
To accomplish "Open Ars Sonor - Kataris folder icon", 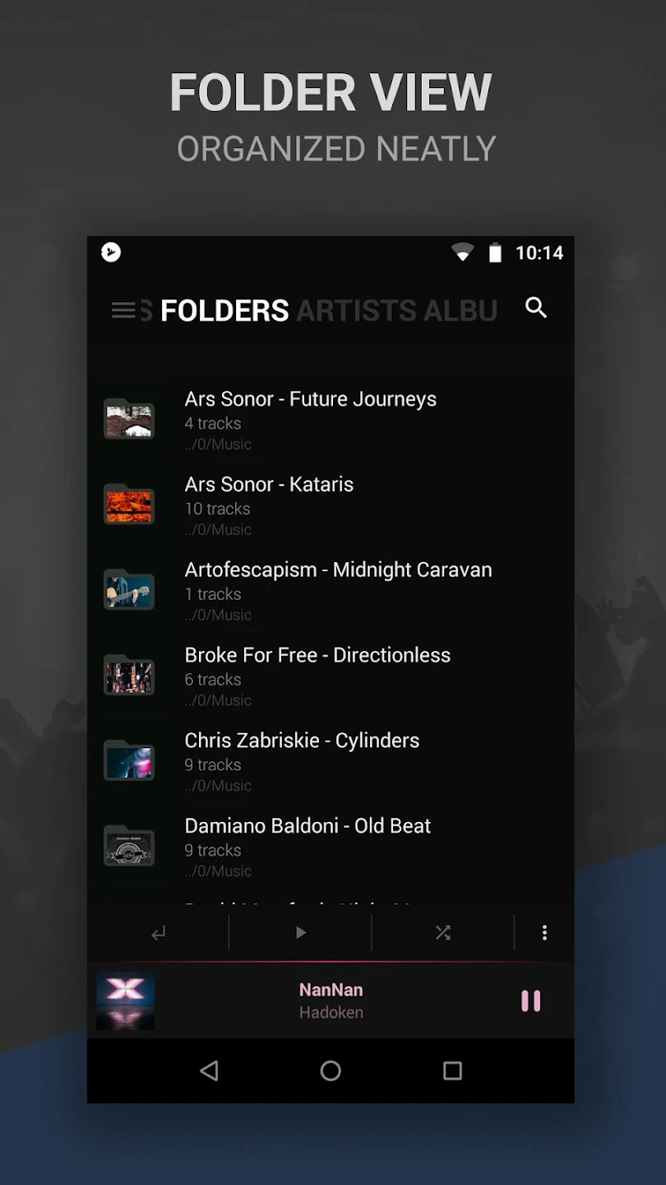I will point(129,504).
